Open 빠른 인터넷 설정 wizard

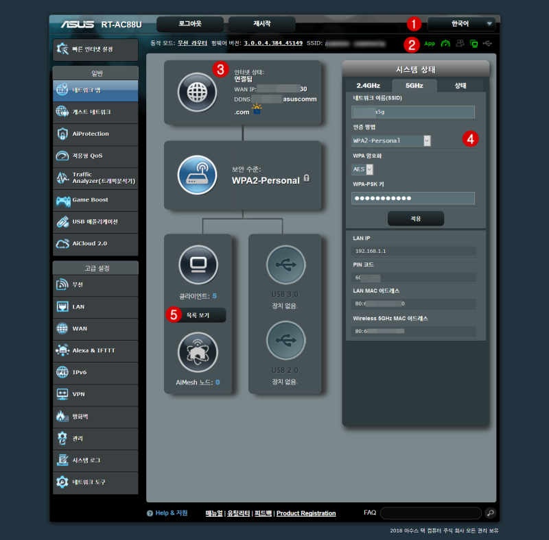[x=95, y=49]
